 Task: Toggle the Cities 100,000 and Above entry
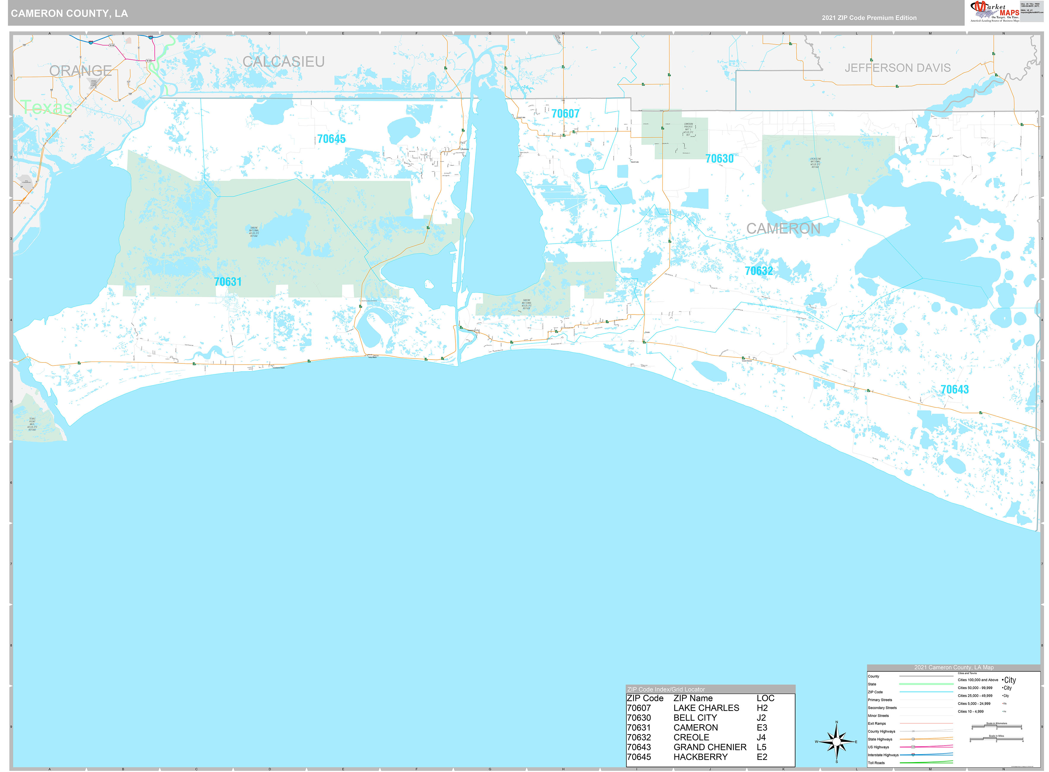click(978, 680)
